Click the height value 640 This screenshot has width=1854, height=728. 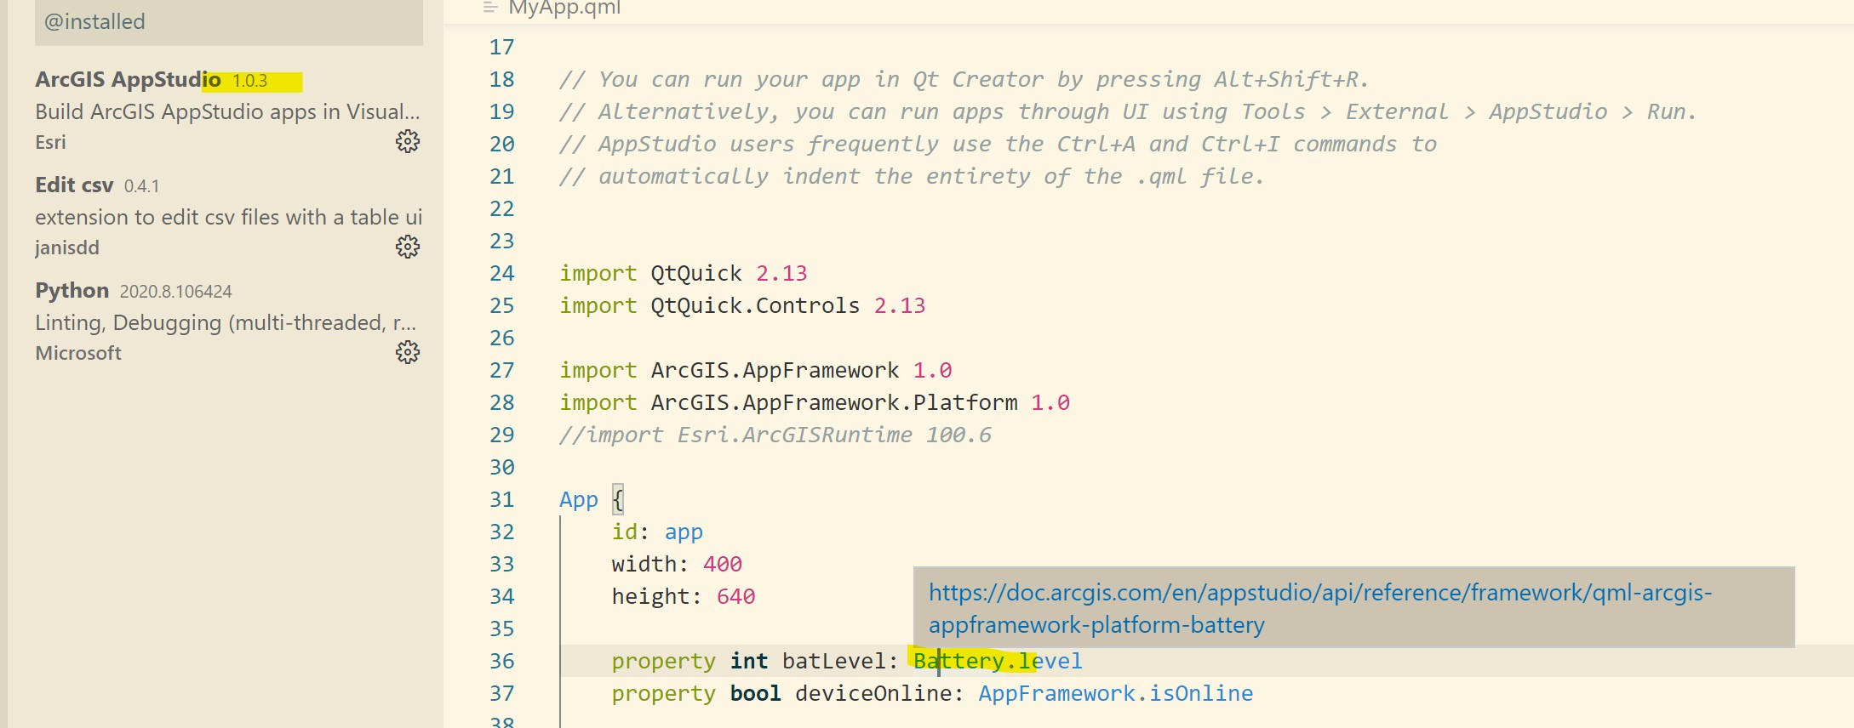pyautogui.click(x=735, y=595)
